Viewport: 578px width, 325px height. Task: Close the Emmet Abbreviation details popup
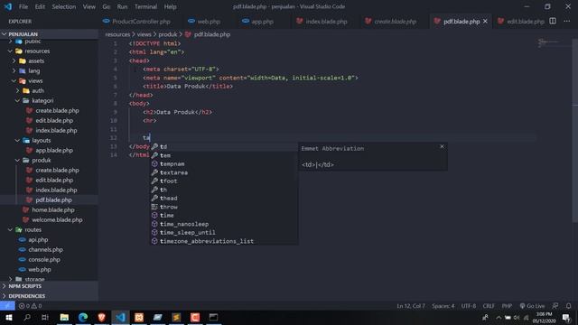click(442, 146)
